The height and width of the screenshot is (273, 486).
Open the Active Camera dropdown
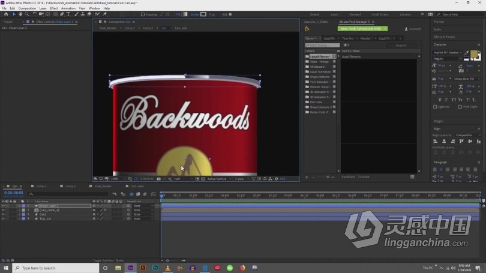tap(220, 179)
